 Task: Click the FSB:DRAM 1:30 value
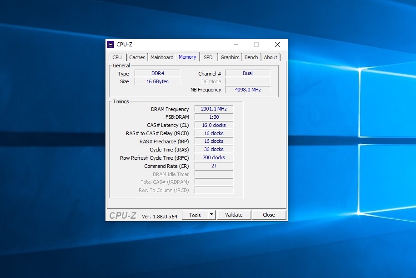click(x=214, y=117)
